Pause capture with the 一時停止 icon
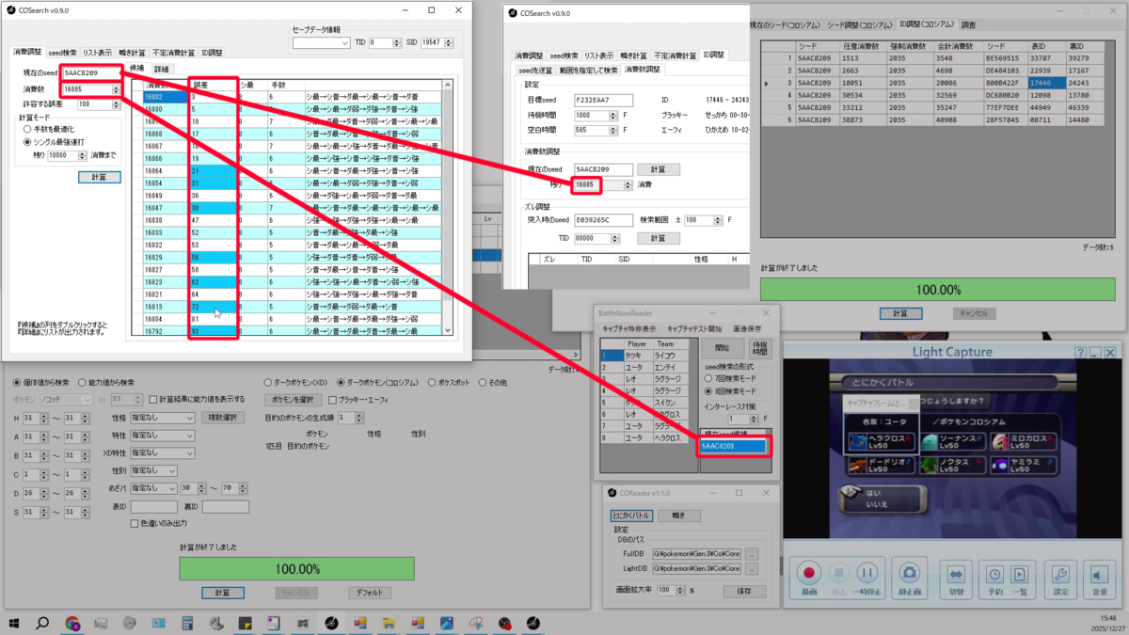 click(867, 577)
